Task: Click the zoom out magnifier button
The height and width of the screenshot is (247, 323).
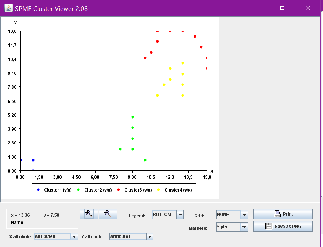Action: pyautogui.click(x=108, y=214)
